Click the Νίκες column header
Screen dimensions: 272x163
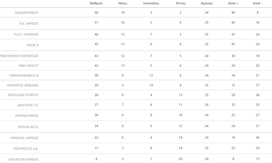[x=122, y=3]
